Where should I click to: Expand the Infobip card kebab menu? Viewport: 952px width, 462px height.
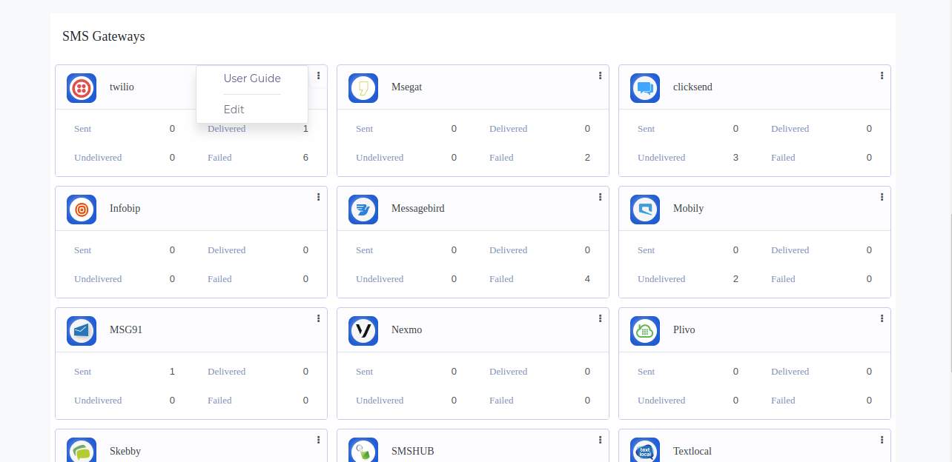318,197
